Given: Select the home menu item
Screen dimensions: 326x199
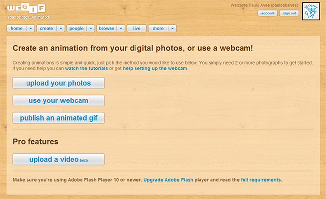Looking at the screenshot, I should (x=17, y=28).
